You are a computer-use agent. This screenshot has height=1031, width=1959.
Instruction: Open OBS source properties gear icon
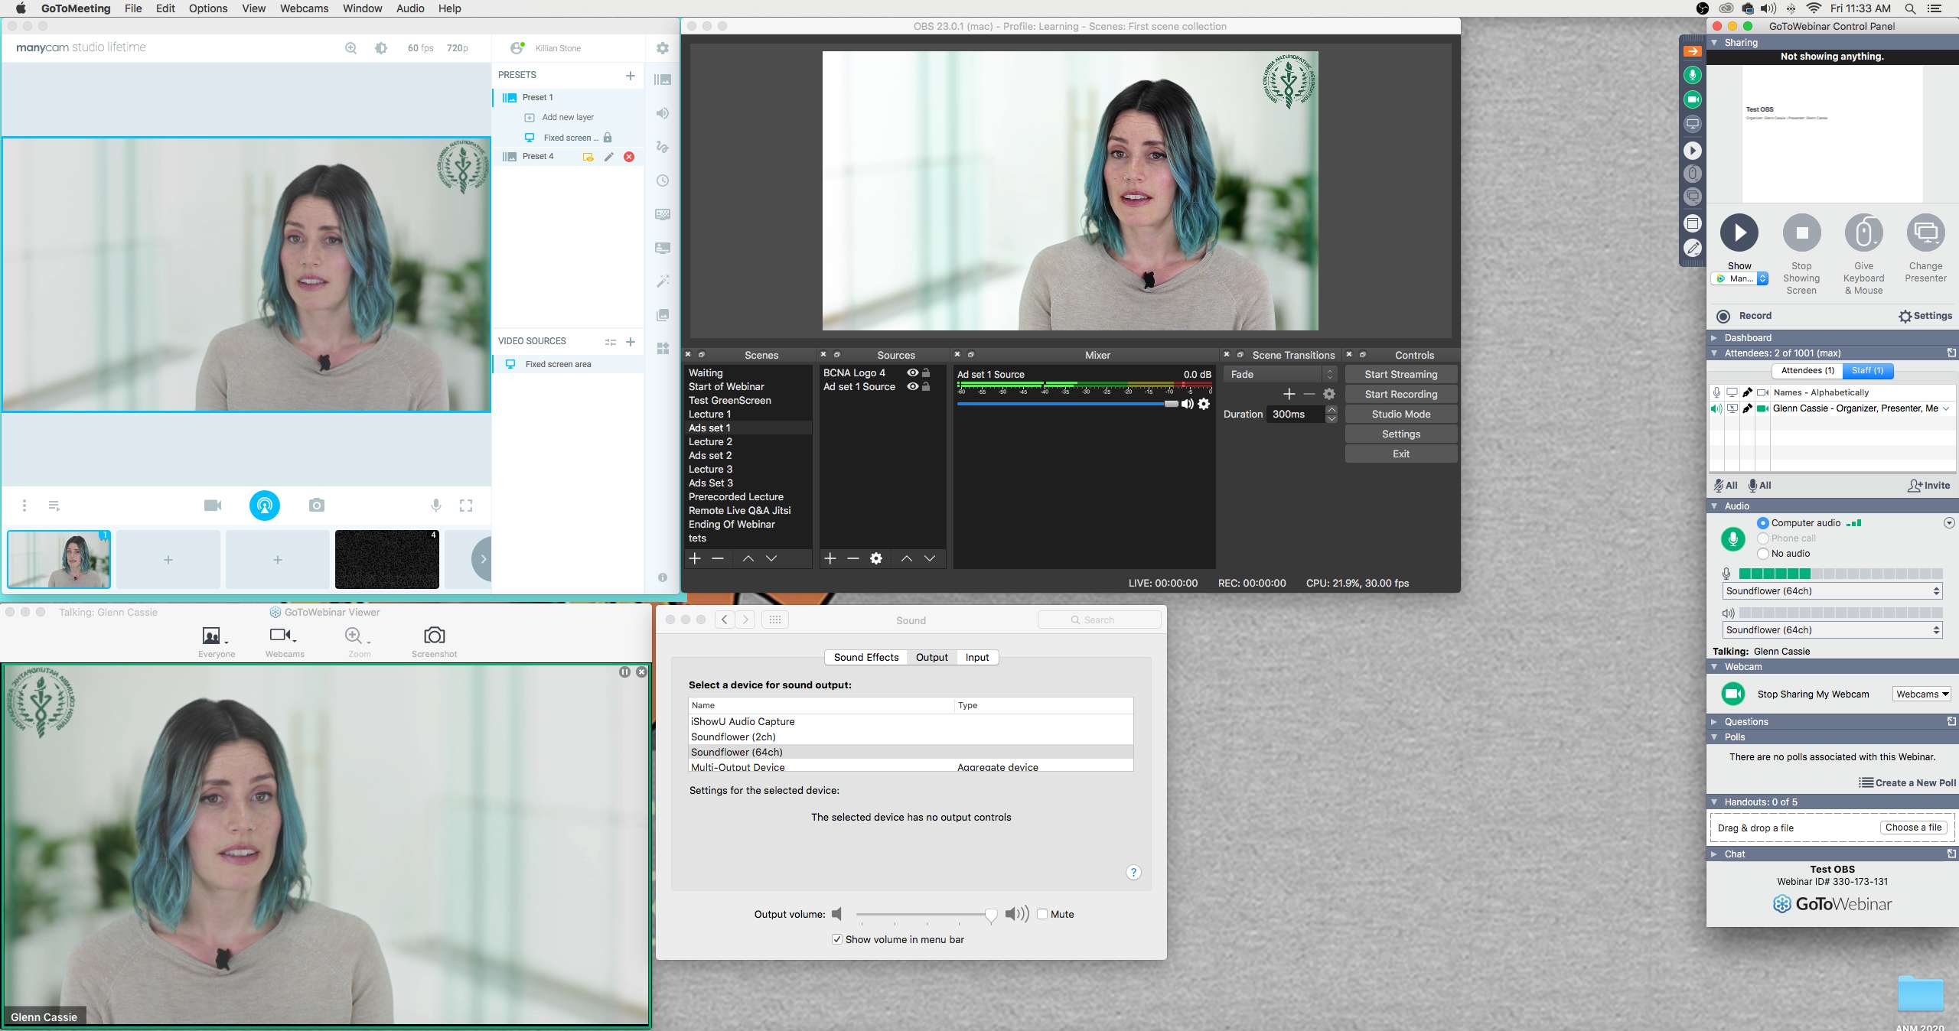tap(876, 558)
